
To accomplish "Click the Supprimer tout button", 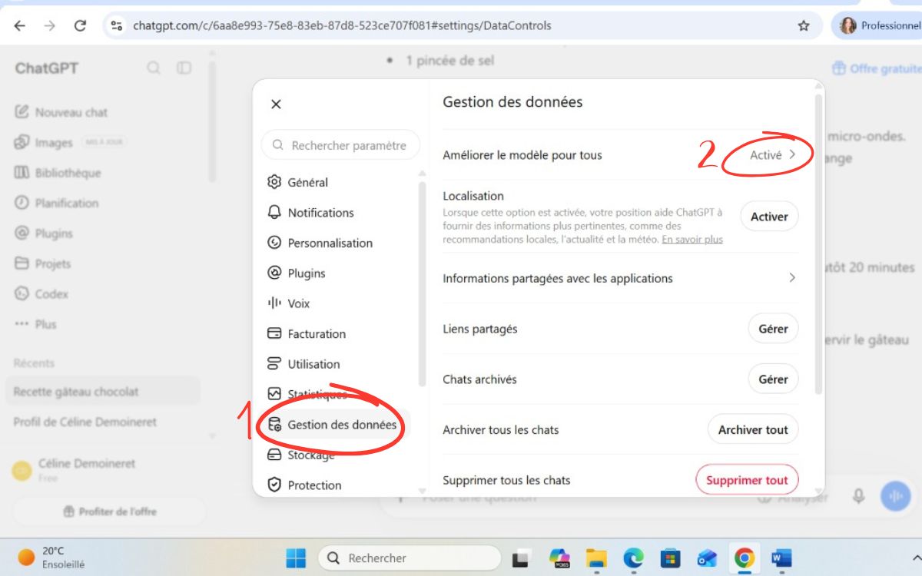I will click(x=747, y=480).
